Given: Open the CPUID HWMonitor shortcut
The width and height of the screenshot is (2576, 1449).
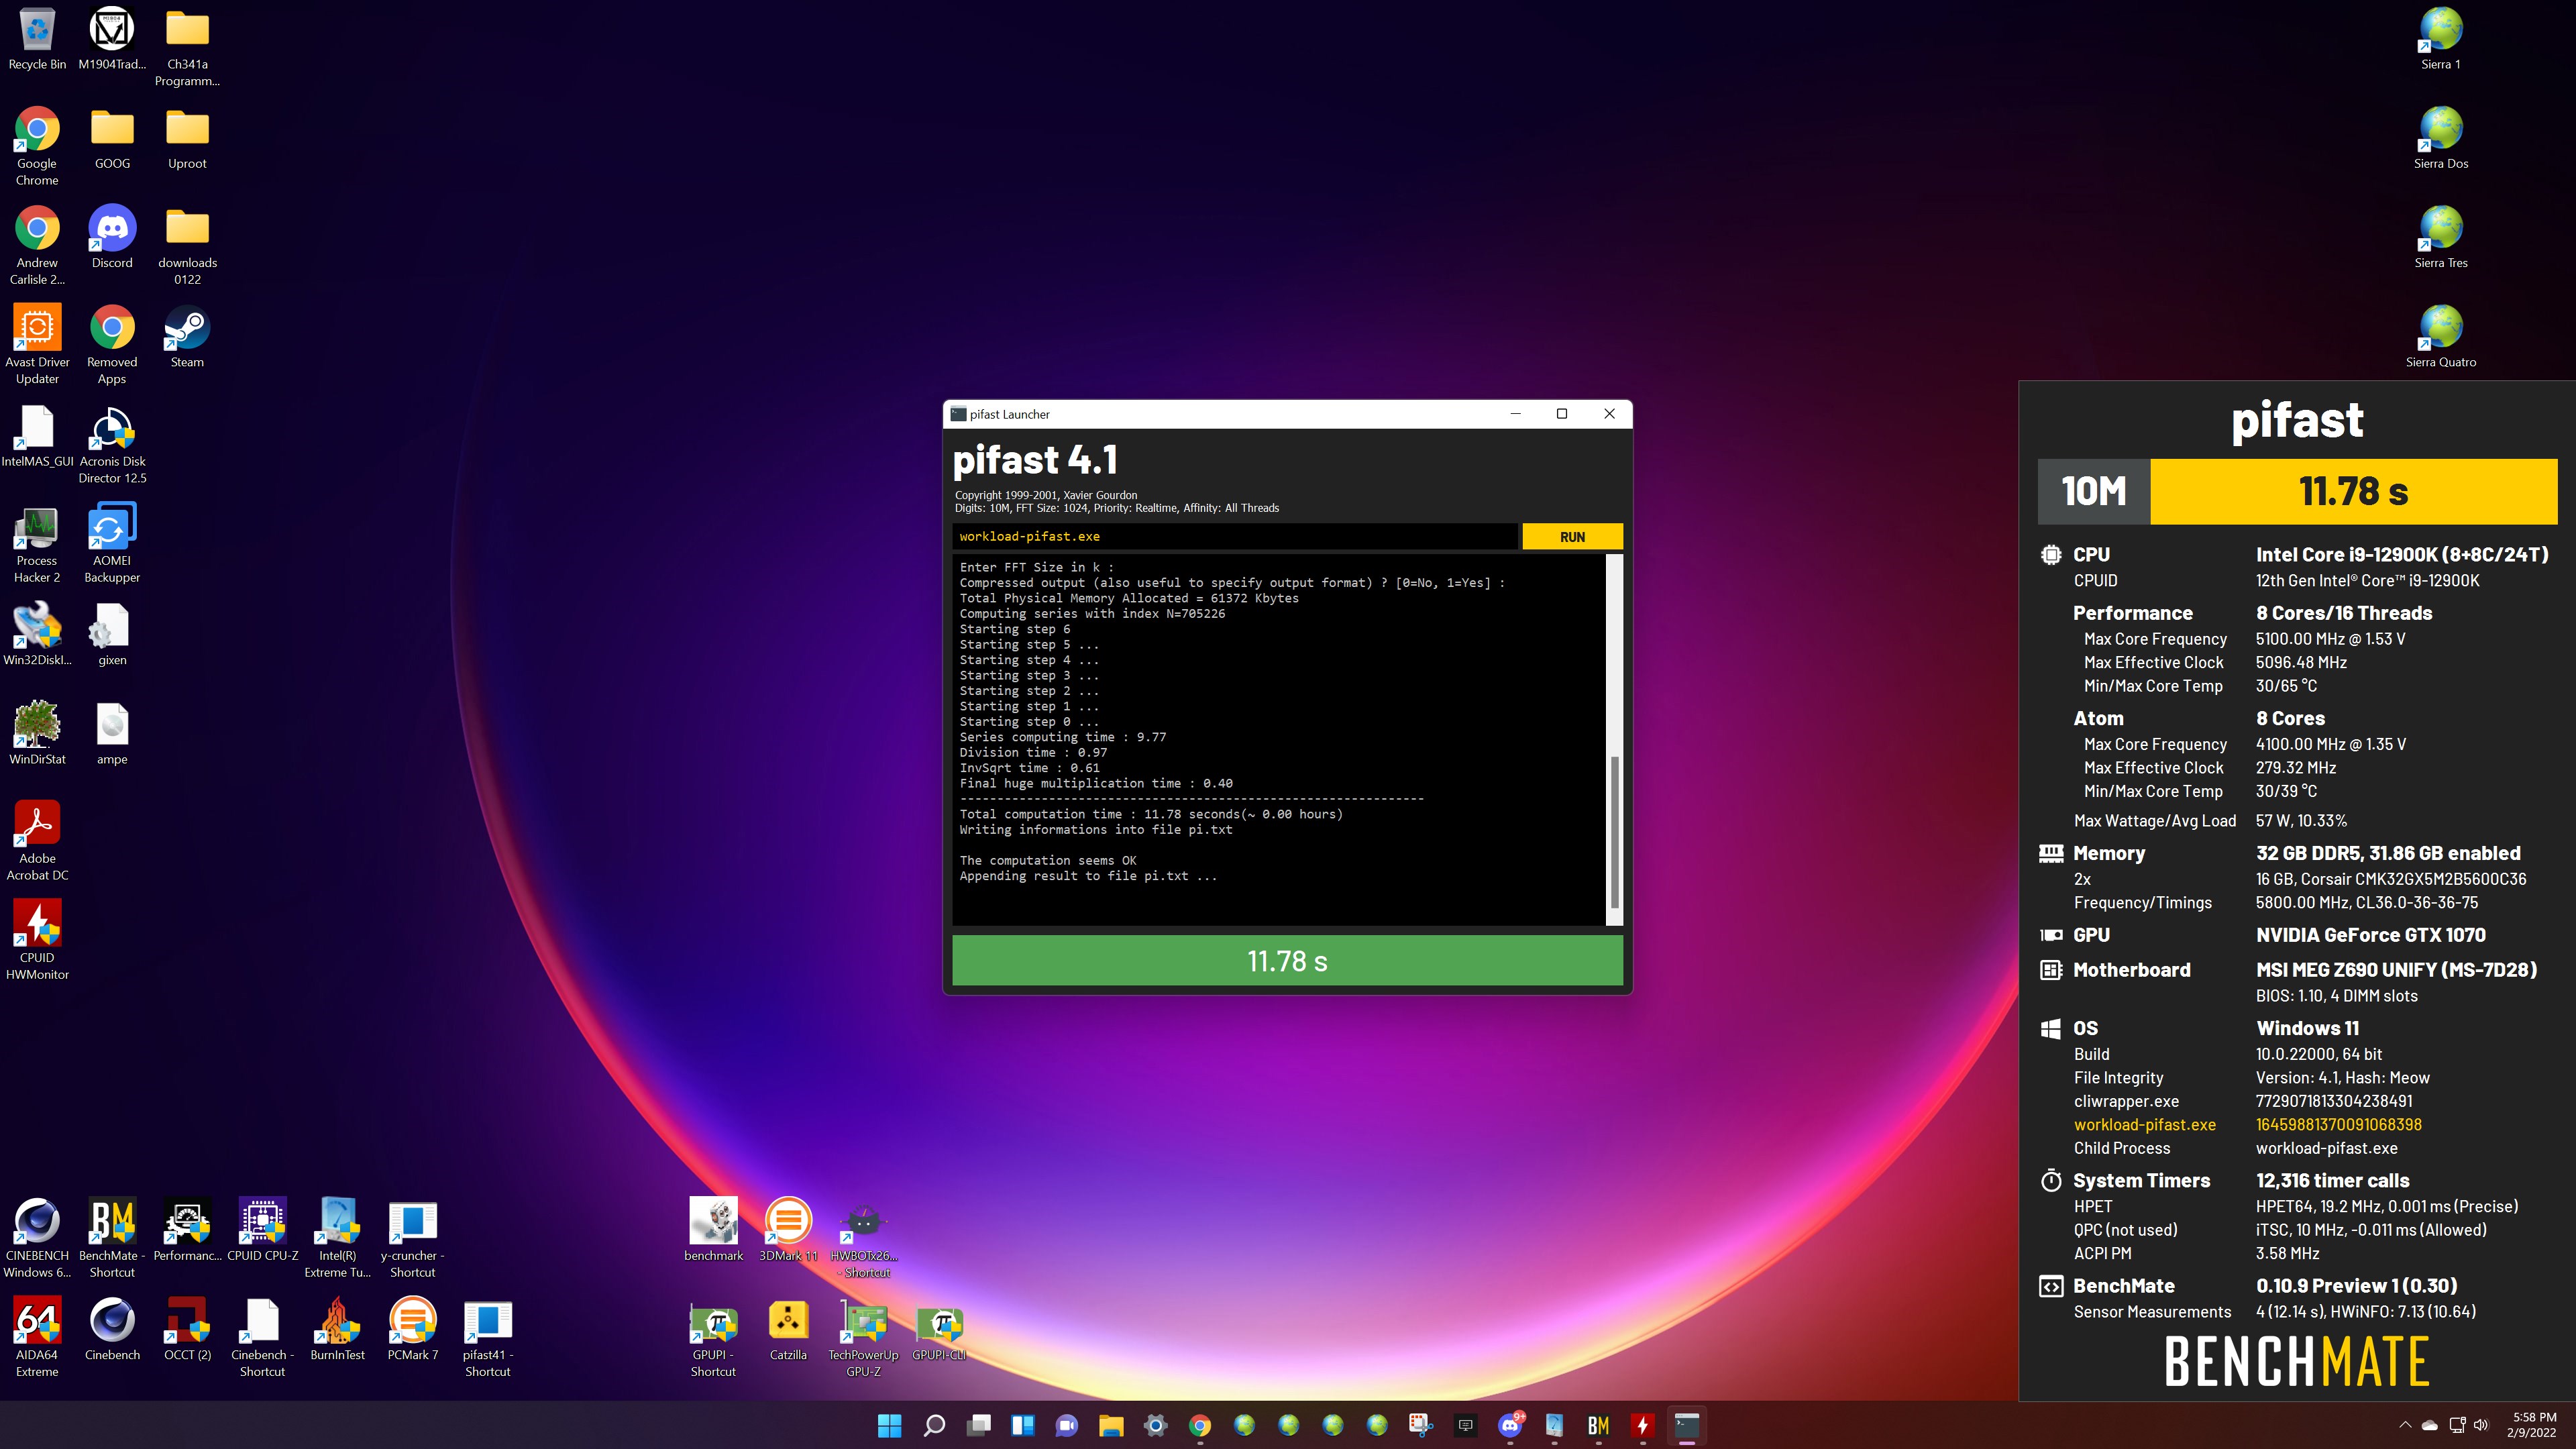Looking at the screenshot, I should pyautogui.click(x=37, y=940).
